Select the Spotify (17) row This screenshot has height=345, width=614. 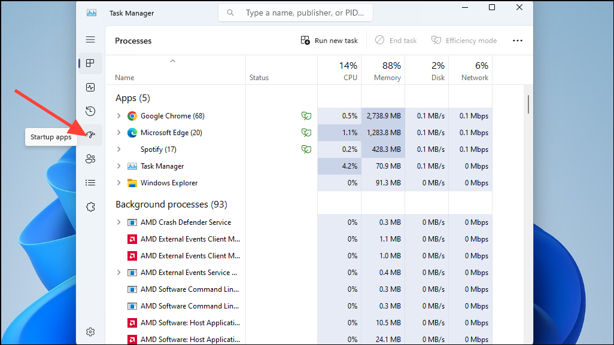pyautogui.click(x=299, y=149)
